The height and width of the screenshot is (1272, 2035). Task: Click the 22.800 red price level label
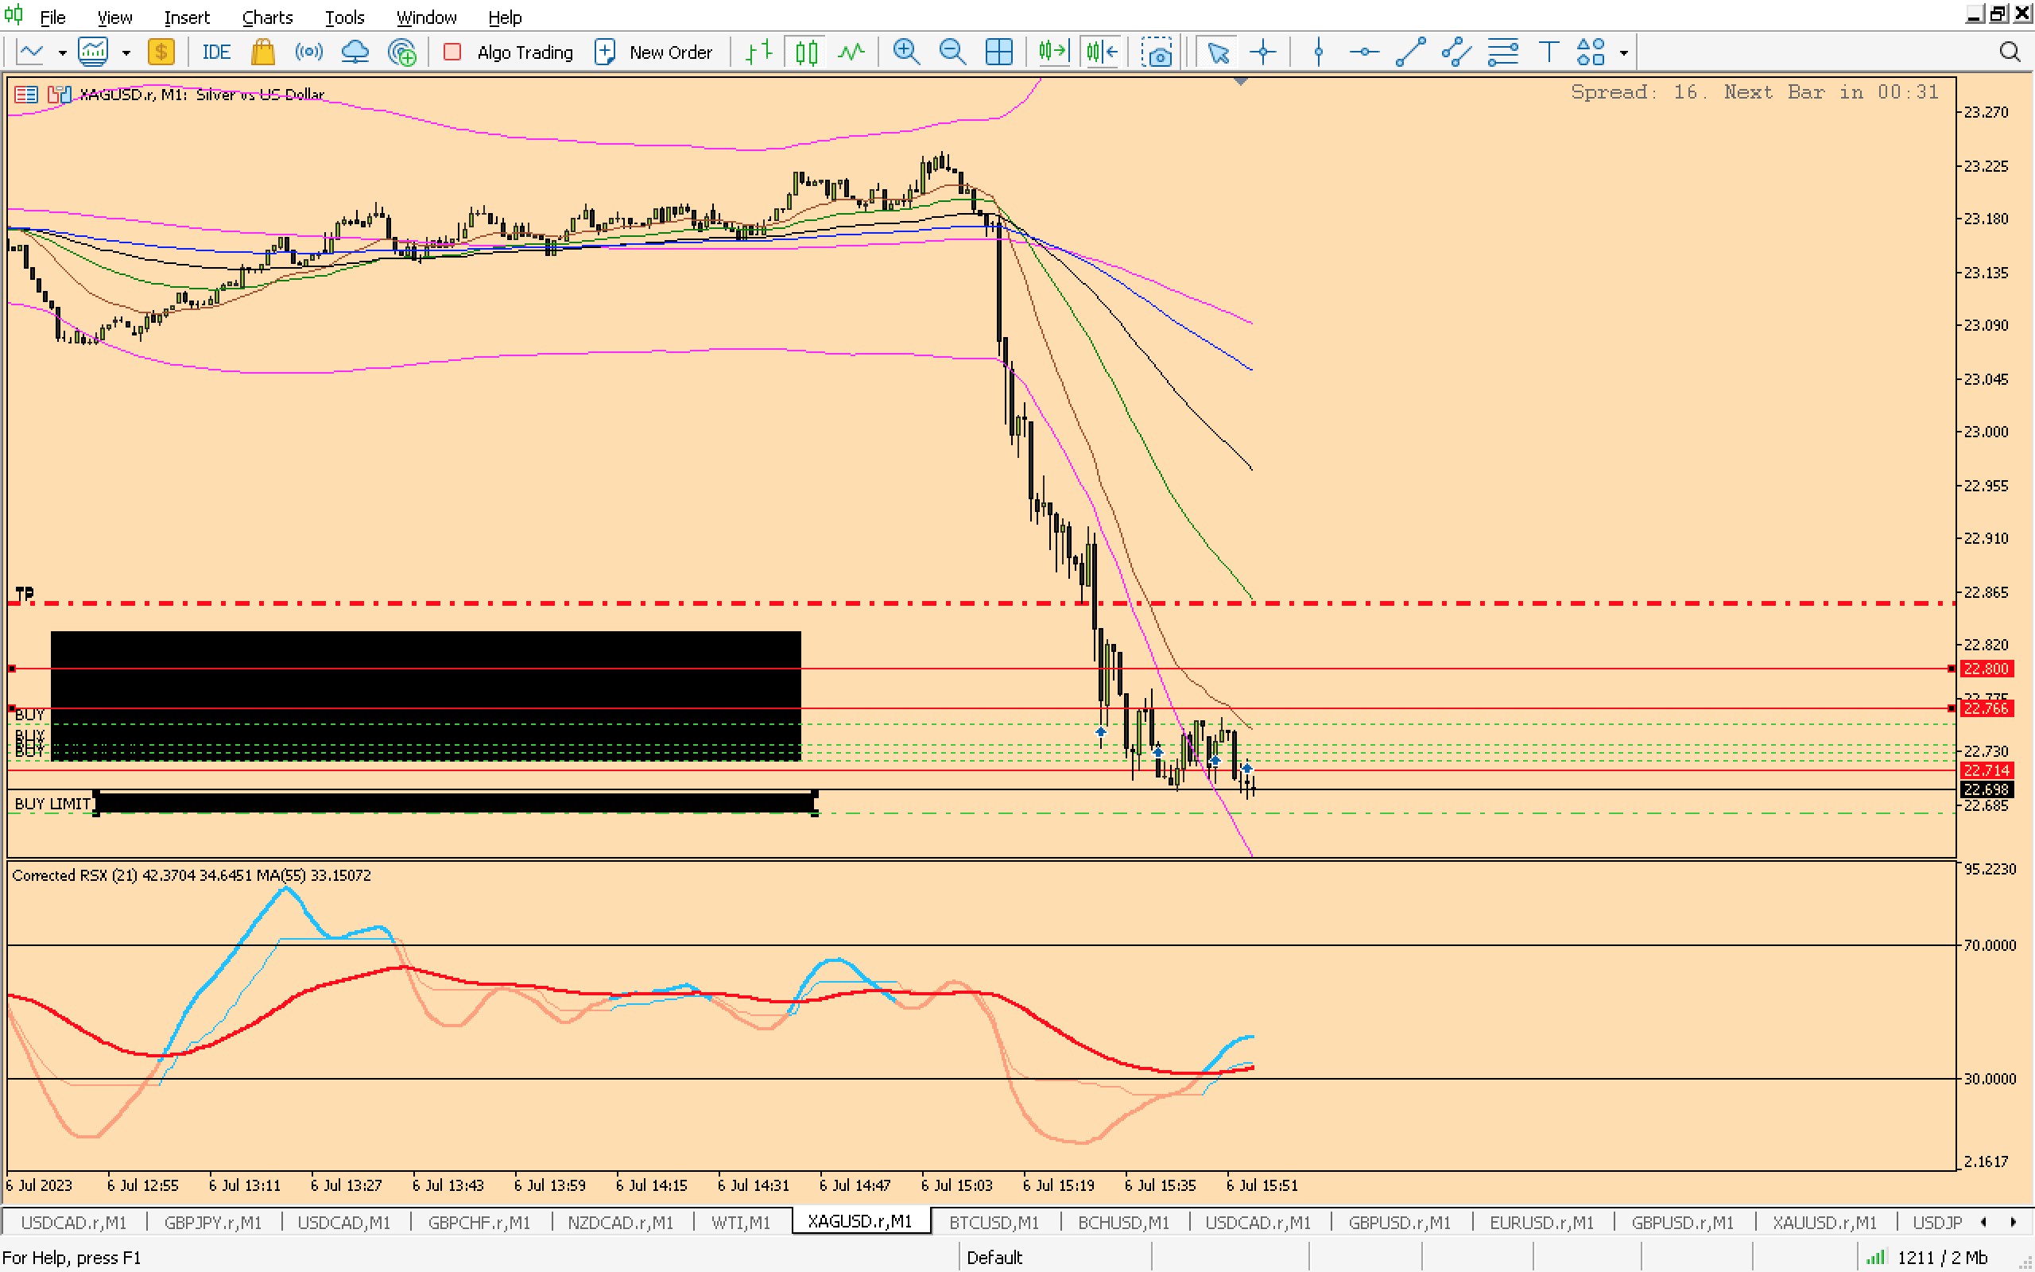(x=1986, y=669)
